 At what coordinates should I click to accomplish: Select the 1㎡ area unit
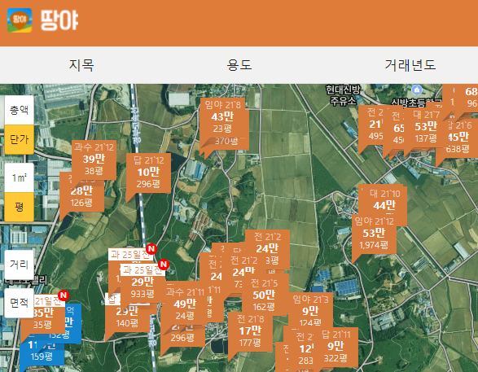20,177
